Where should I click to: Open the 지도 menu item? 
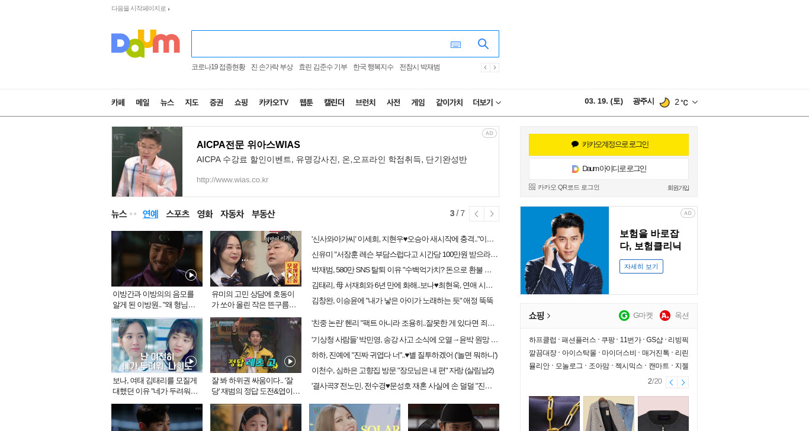pyautogui.click(x=191, y=102)
